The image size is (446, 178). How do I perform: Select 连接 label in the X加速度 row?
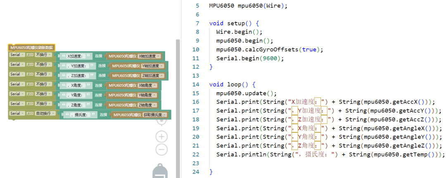coord(98,56)
